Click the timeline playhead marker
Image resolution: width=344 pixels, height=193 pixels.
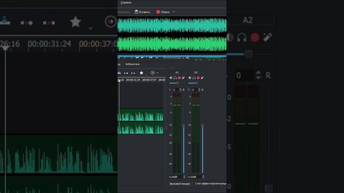click(119, 81)
